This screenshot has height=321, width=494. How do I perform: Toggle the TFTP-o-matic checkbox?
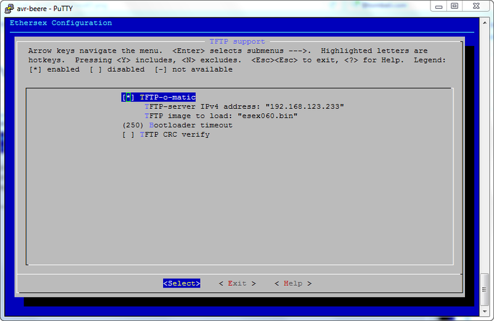[x=128, y=97]
